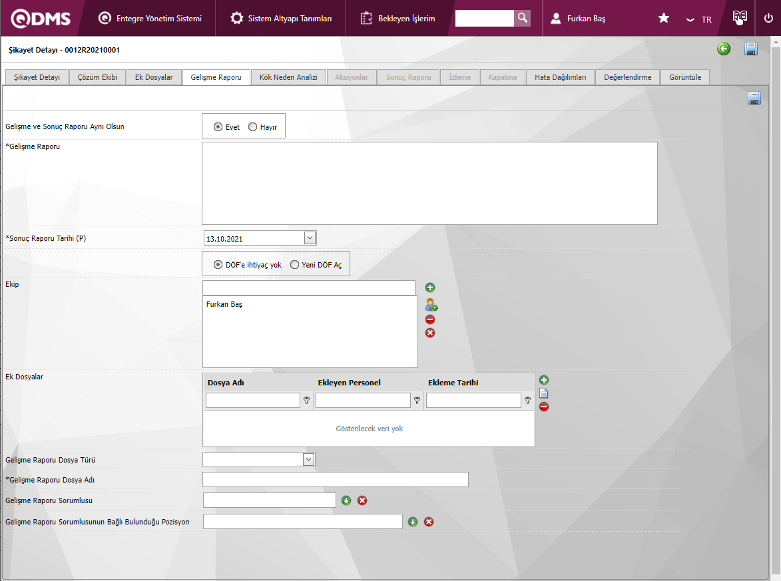Image resolution: width=781 pixels, height=581 pixels.
Task: Click inside the Gelişme Raporu text area
Action: coord(429,183)
